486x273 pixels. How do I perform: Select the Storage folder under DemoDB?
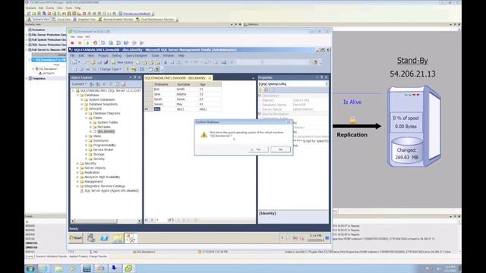click(x=99, y=154)
